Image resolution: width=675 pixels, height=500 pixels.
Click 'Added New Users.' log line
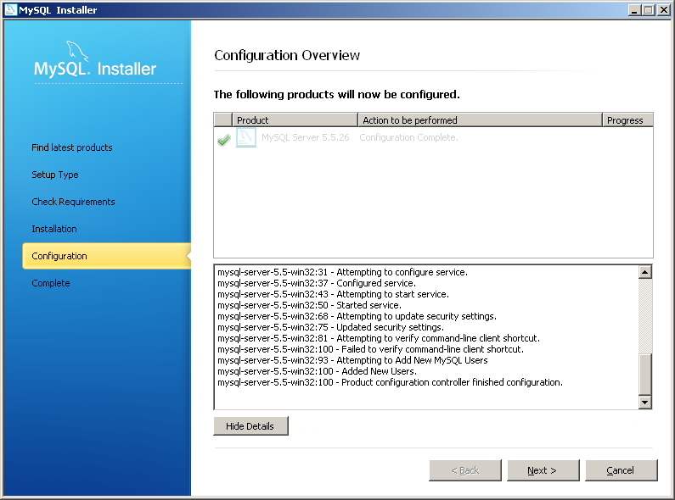[x=317, y=371]
